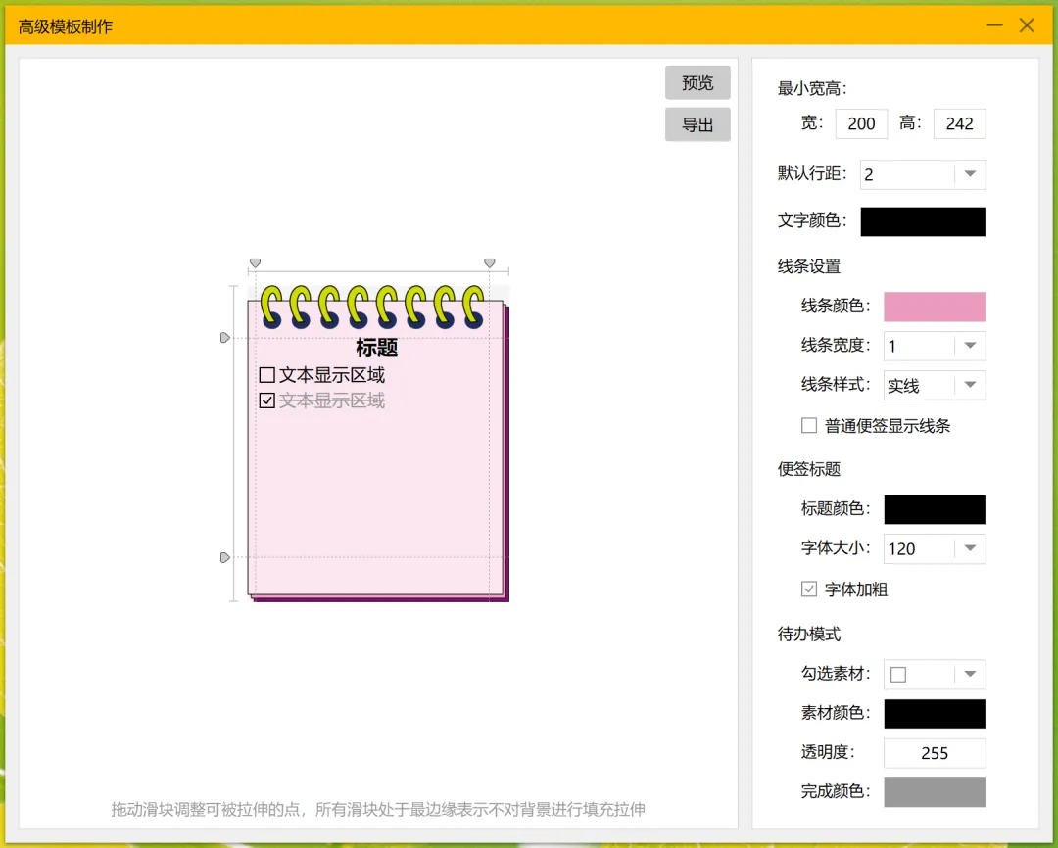This screenshot has width=1058, height=848.
Task: Click the 透明度 input field
Action: click(x=935, y=753)
